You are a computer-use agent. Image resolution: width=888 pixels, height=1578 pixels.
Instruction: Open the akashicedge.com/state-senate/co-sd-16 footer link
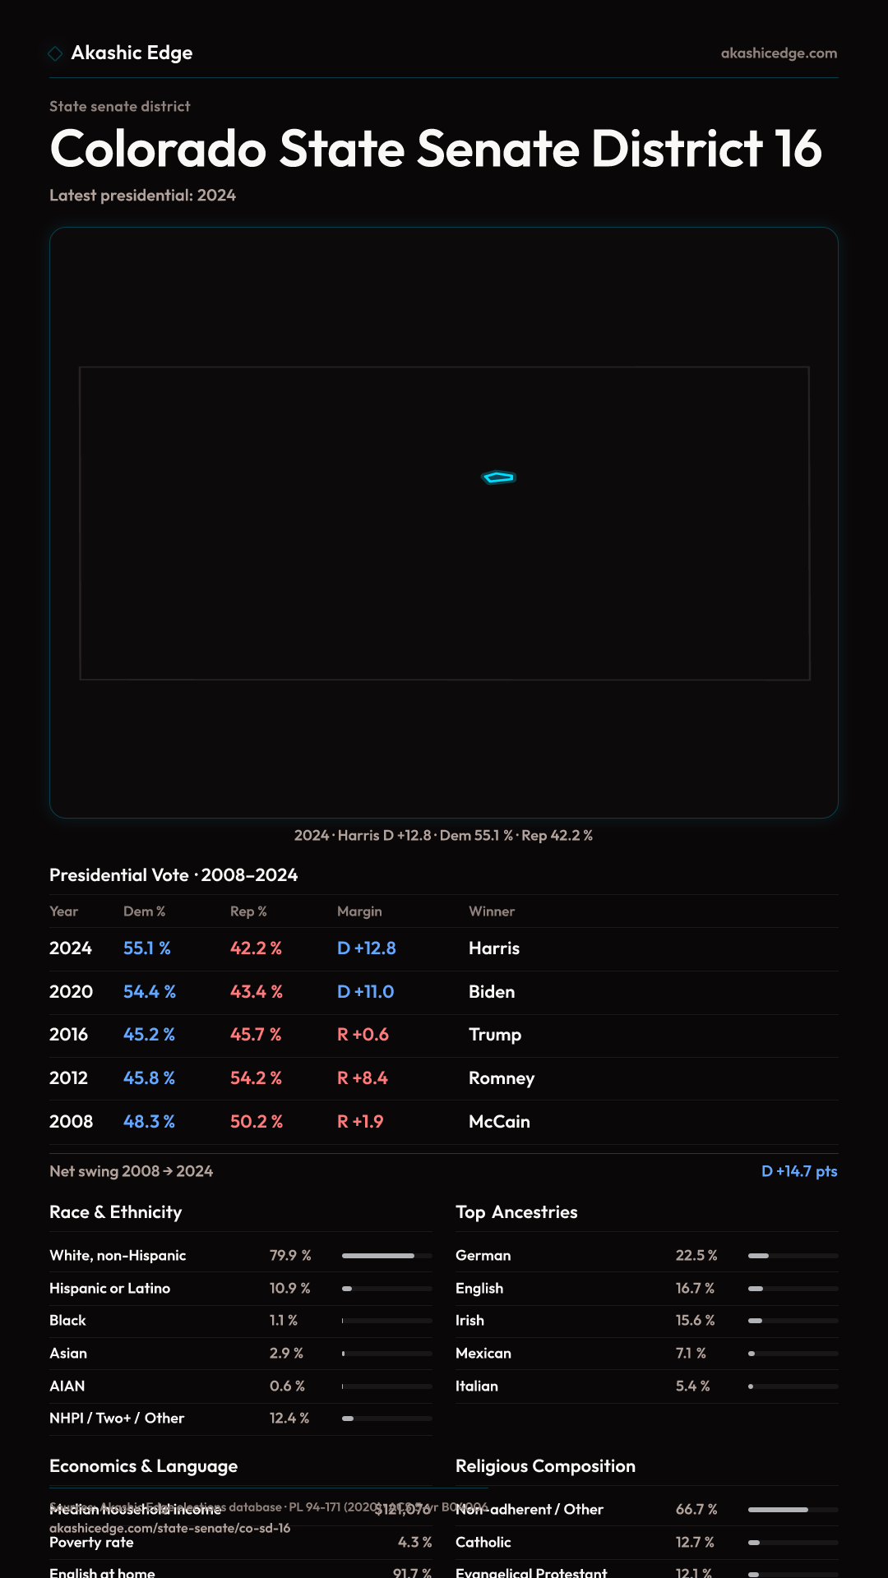tap(169, 1528)
